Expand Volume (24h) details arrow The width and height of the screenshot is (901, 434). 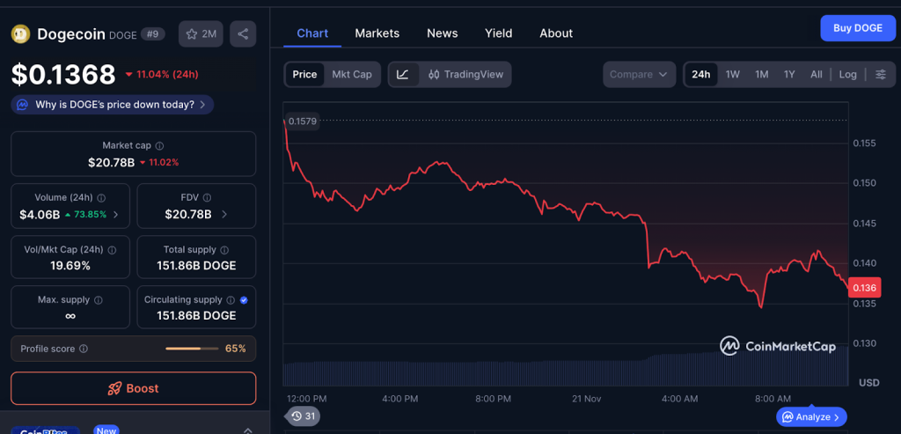tap(116, 214)
